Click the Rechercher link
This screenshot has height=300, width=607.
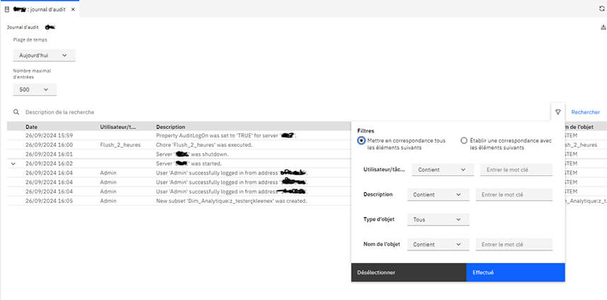(585, 112)
